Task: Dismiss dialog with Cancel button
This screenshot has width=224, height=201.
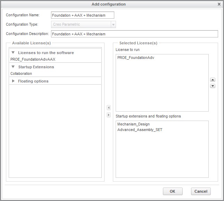Action: pos(201,191)
